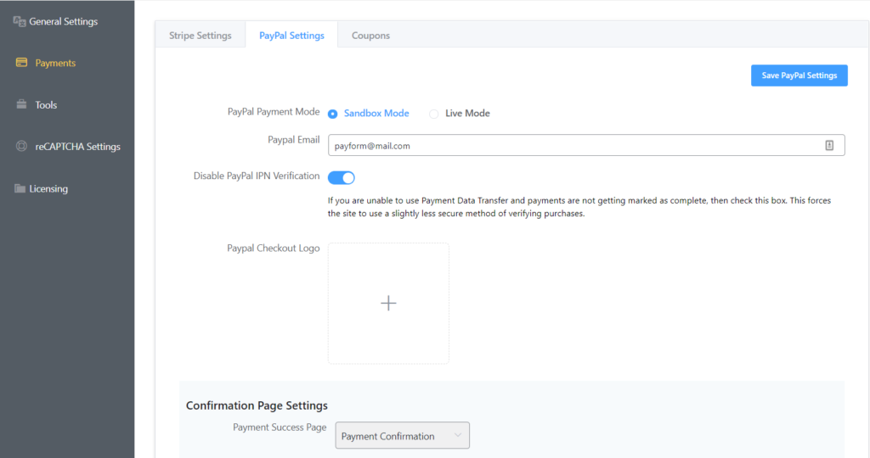Screen dimensions: 870x458
Task: Select Live Mode radio button
Action: 434,114
